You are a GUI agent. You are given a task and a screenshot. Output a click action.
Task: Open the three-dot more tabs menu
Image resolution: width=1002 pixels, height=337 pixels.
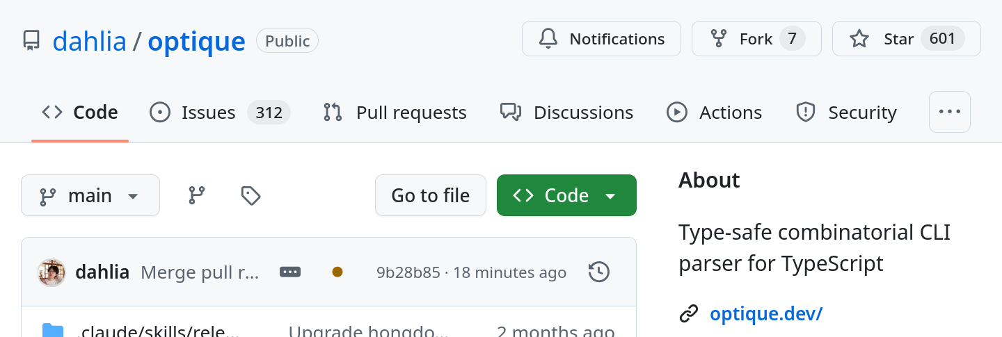click(x=949, y=112)
